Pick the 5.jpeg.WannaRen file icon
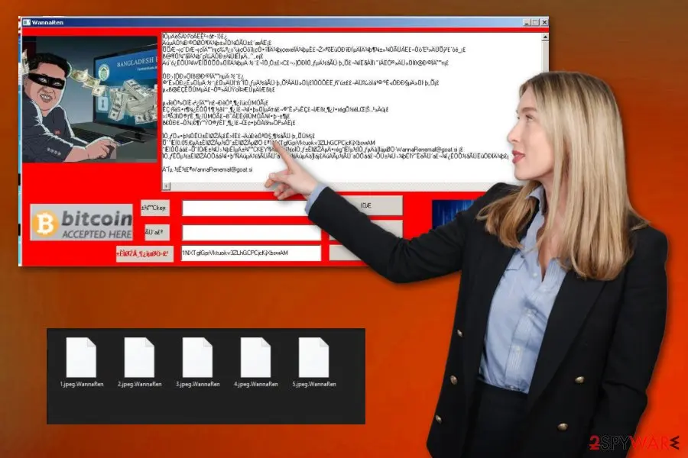Viewport: 688px width, 458px height. click(313, 357)
